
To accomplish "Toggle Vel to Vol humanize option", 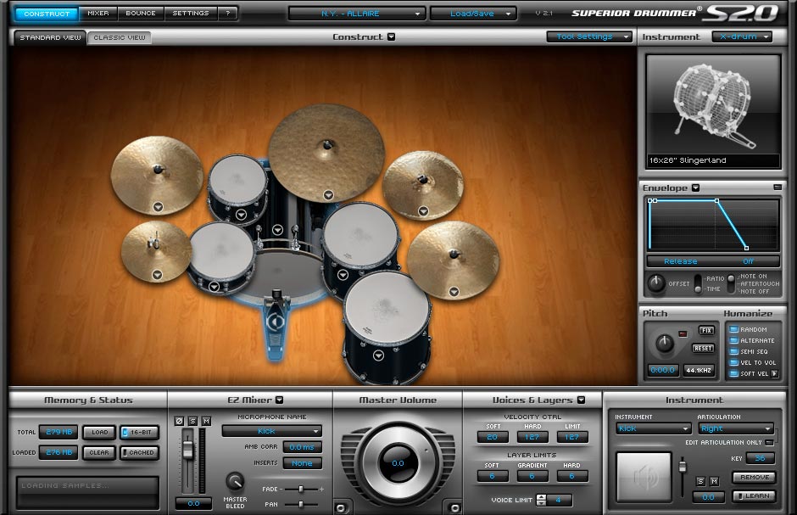I will pyautogui.click(x=734, y=362).
